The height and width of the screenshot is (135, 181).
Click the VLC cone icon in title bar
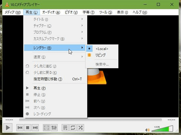pyautogui.click(x=7, y=5)
